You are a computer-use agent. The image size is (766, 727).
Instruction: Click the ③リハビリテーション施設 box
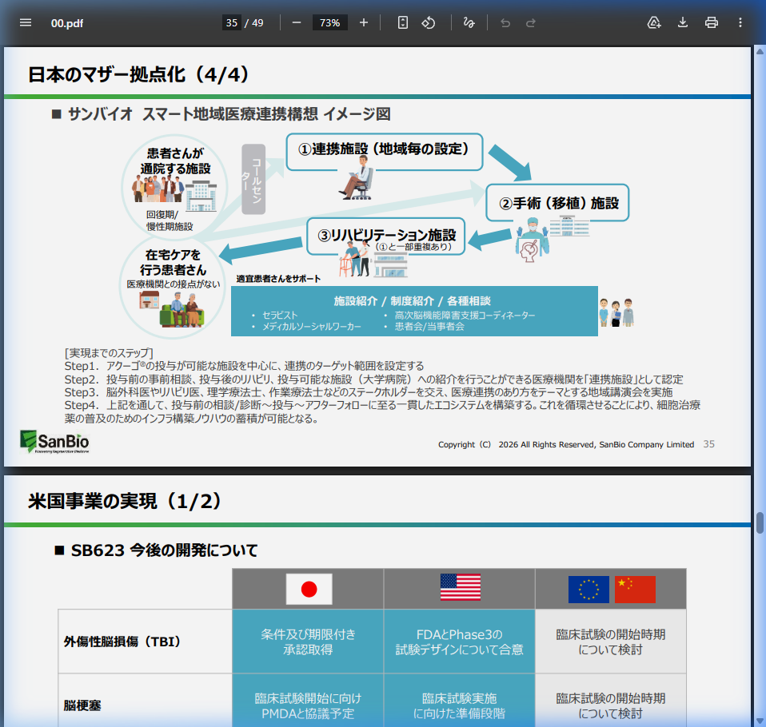click(386, 236)
